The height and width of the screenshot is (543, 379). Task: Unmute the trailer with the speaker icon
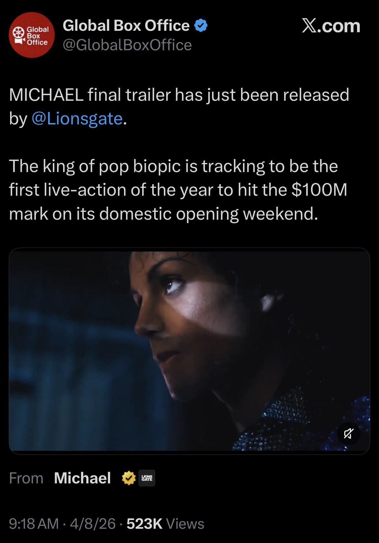point(349,433)
